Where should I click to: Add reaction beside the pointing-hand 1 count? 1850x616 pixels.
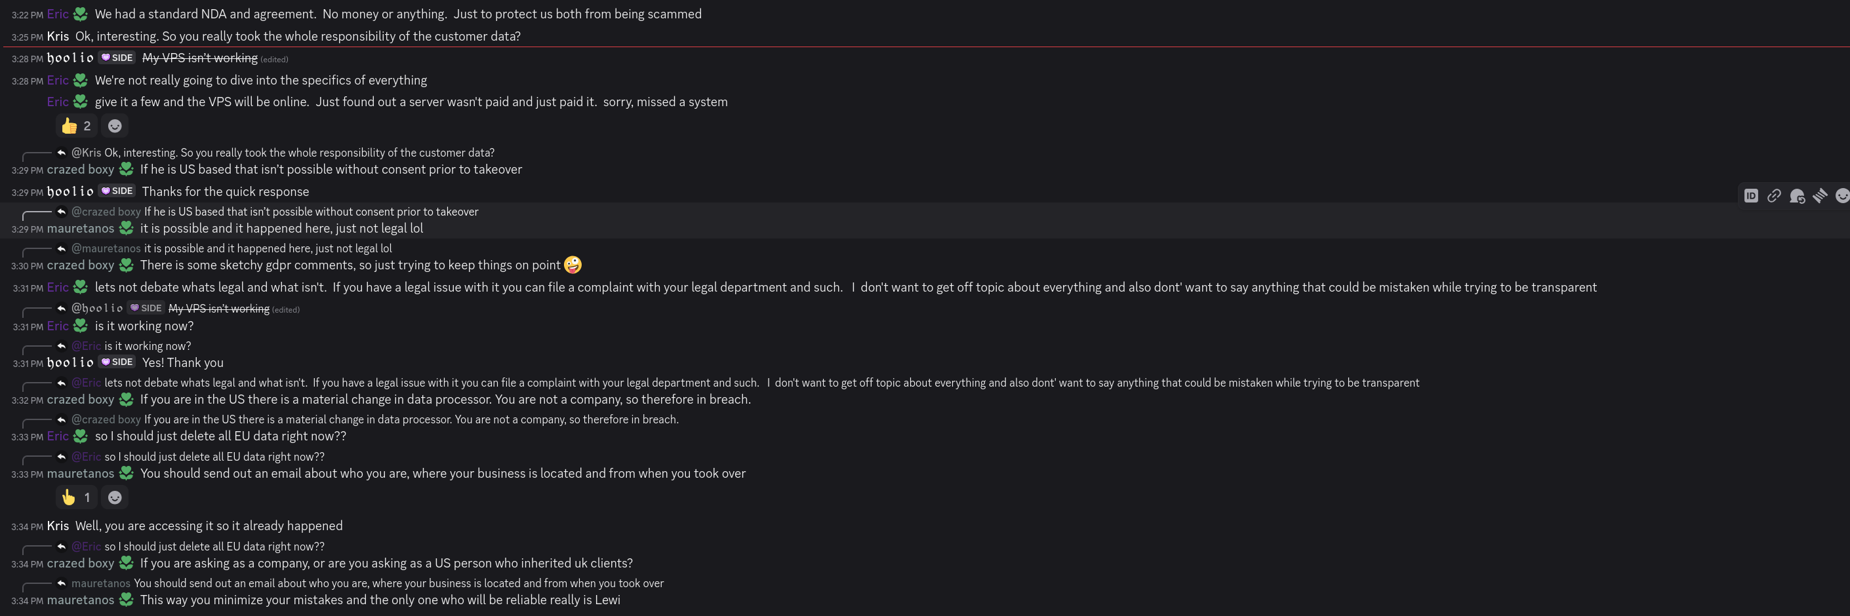coord(115,497)
